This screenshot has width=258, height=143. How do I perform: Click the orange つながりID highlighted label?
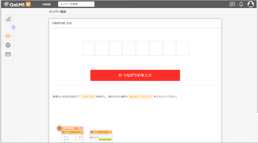point(88,97)
